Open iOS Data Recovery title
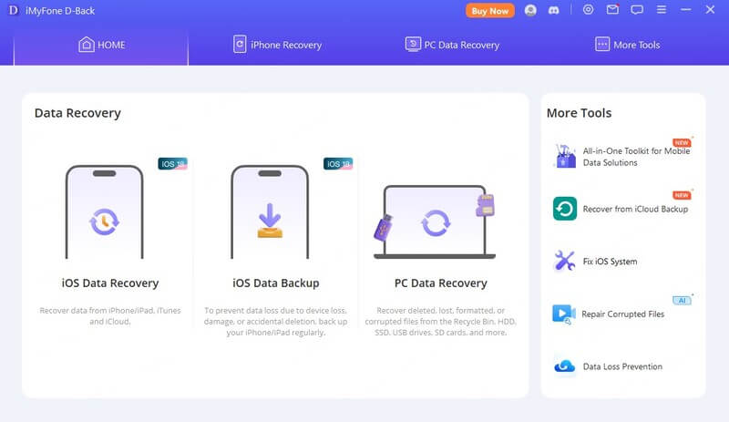The image size is (729, 422). tap(110, 283)
